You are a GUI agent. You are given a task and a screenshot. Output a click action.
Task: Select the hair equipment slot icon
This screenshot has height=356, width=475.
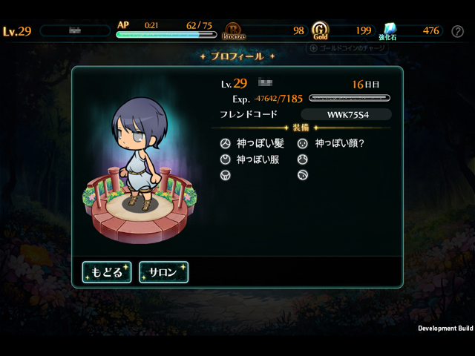[x=225, y=143]
